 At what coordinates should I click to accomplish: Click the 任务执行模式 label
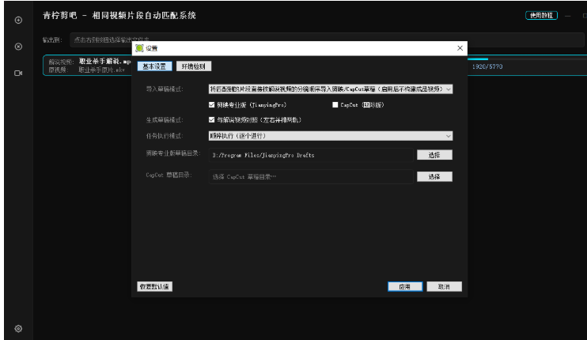(165, 136)
